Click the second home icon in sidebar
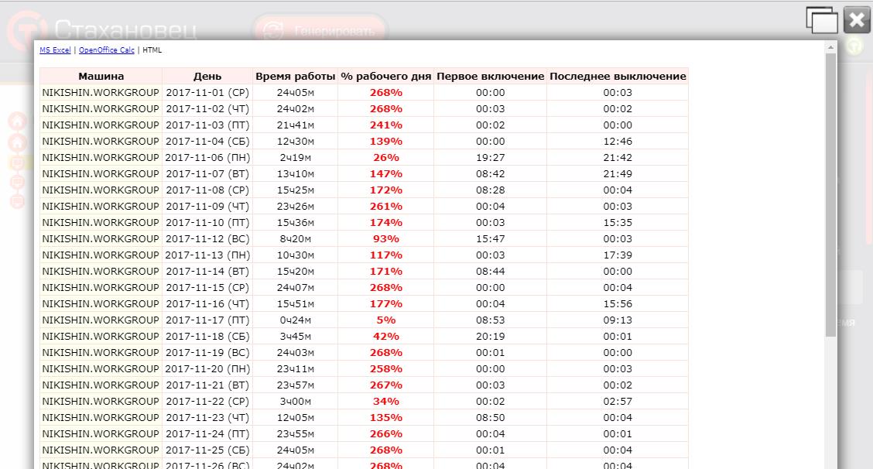Image resolution: width=873 pixels, height=469 pixels. 17,142
